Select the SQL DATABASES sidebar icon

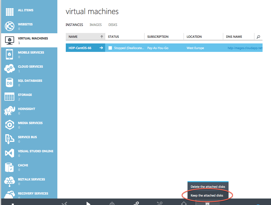pos(9,82)
